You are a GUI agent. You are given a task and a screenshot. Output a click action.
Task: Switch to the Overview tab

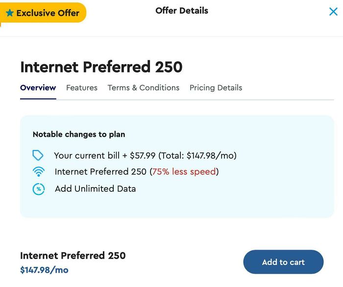coord(38,88)
